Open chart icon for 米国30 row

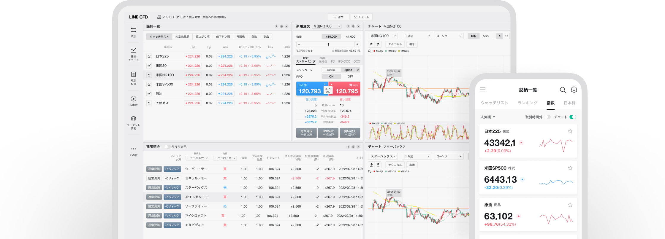click(x=149, y=66)
